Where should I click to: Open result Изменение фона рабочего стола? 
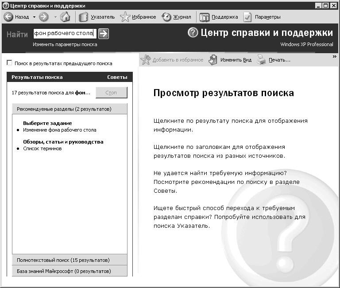pyautogui.click(x=59, y=130)
